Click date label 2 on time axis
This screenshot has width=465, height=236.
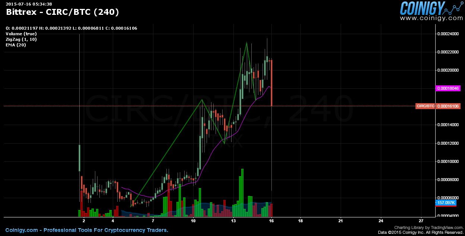84,221
